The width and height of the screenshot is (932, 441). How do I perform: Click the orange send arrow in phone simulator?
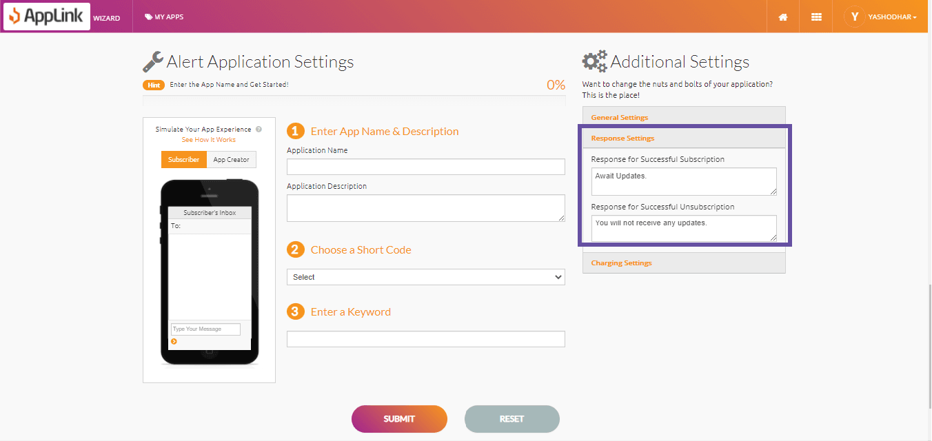(x=174, y=341)
